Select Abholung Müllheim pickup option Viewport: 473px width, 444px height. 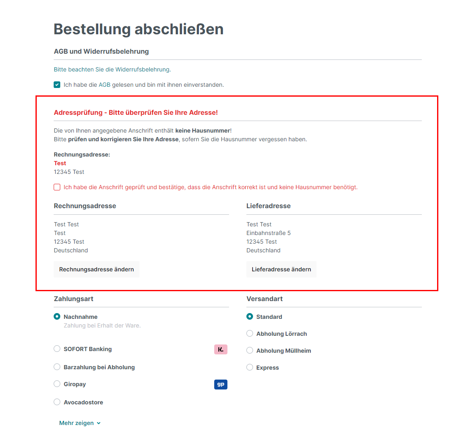[250, 351]
